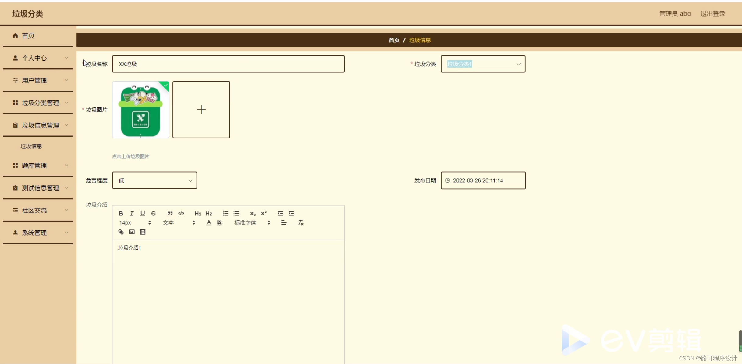Apply subscript formatting

click(253, 213)
